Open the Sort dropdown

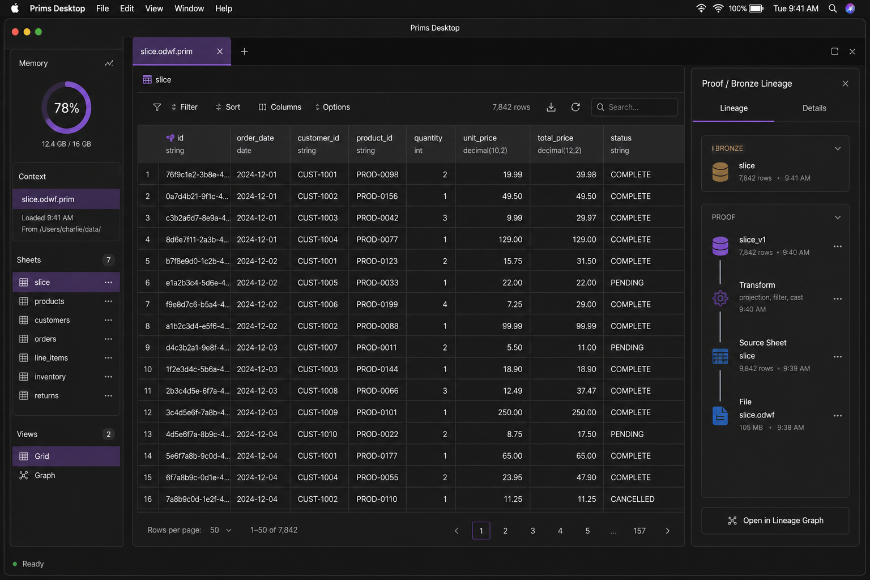point(228,107)
